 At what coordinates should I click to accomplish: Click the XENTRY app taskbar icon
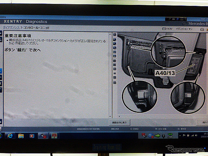pos(43,136)
